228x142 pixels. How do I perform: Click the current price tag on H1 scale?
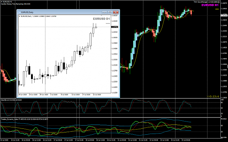tap(224, 15)
